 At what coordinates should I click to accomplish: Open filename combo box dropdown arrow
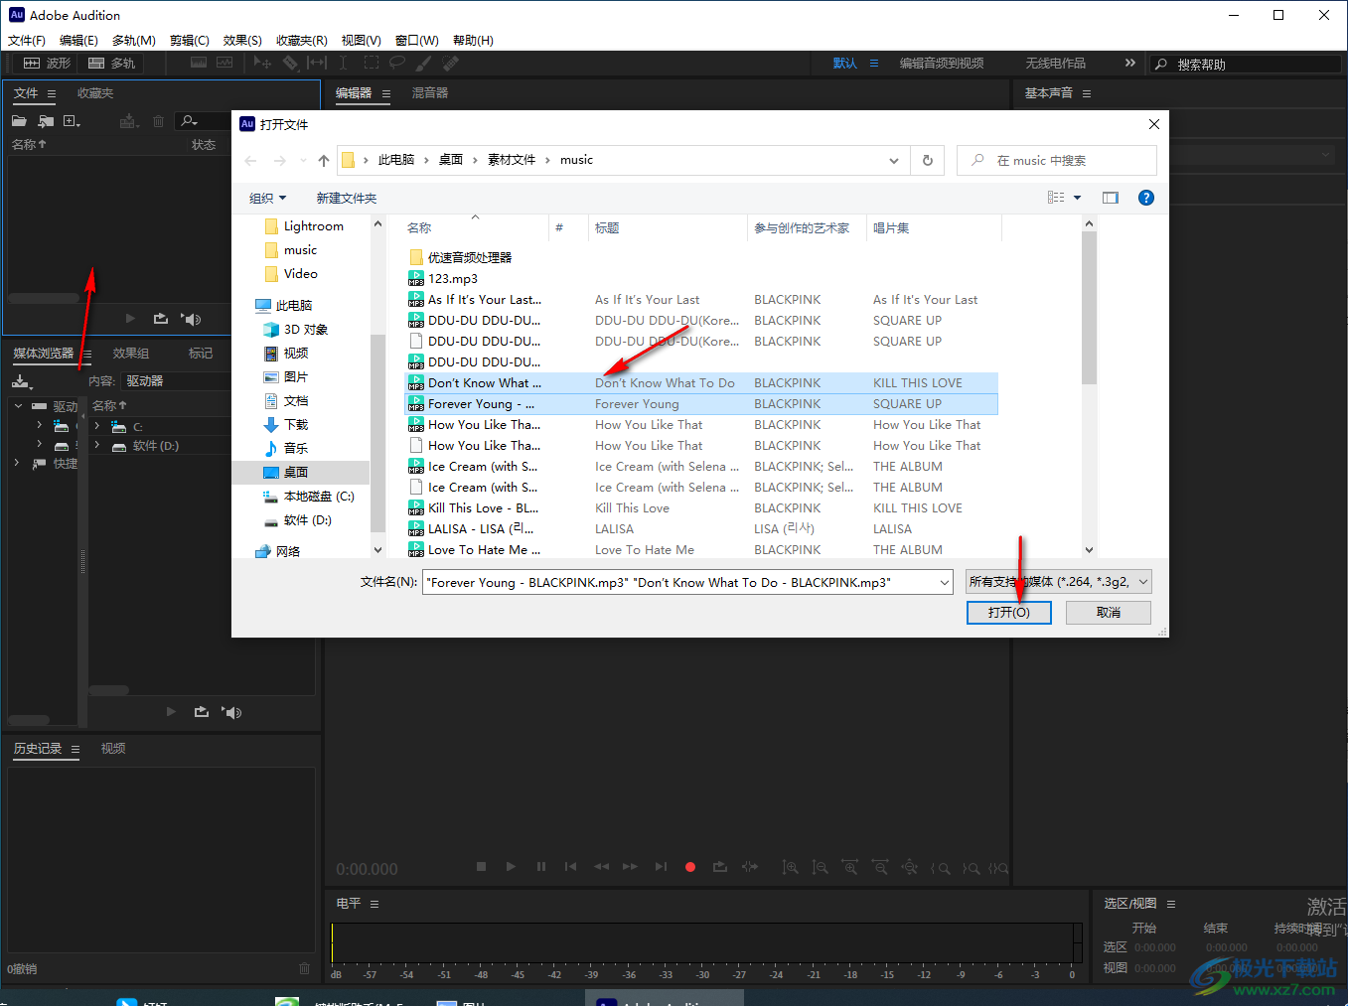[944, 582]
